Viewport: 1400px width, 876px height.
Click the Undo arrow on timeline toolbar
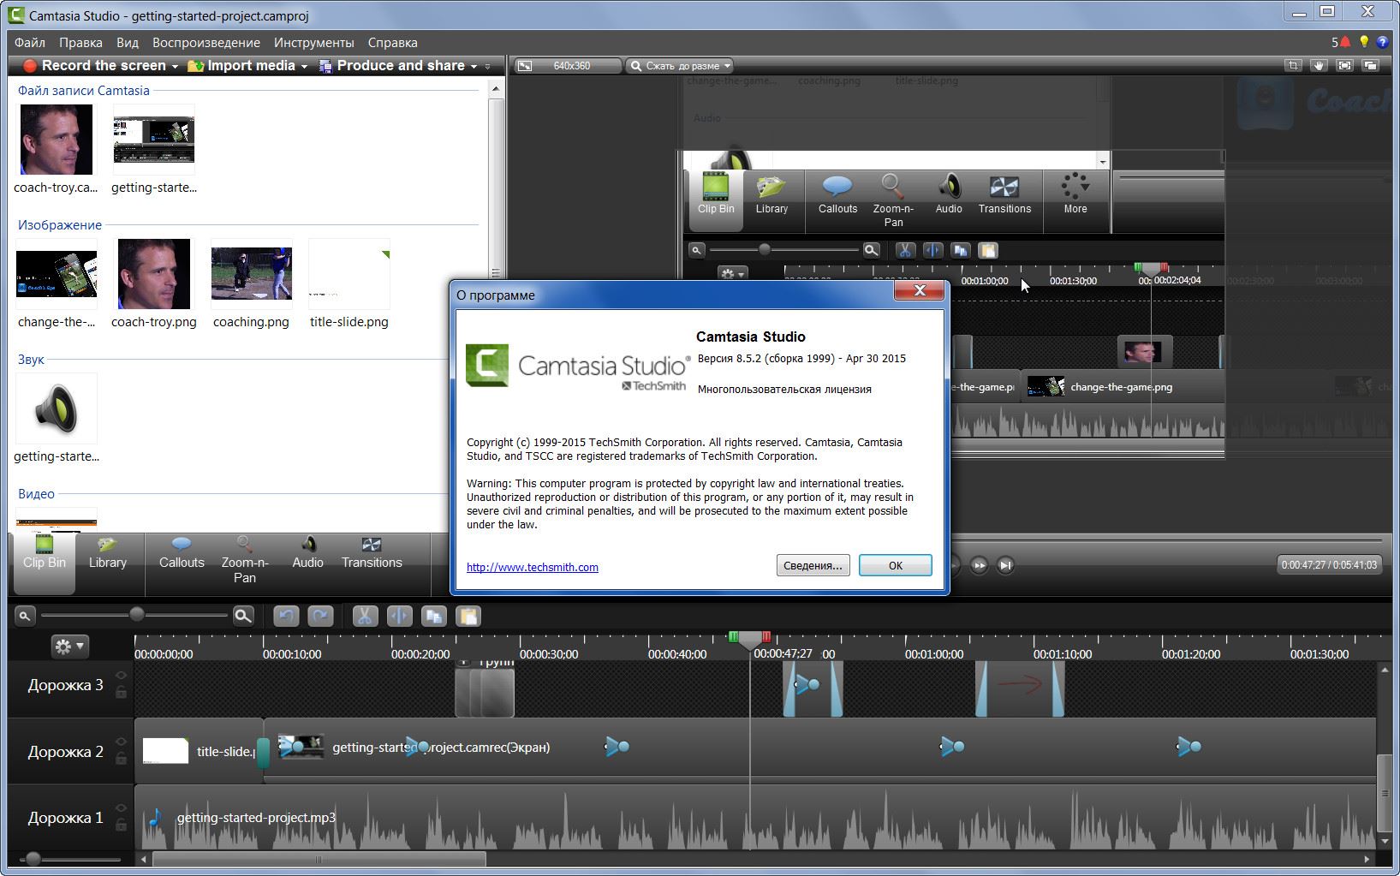coord(286,616)
